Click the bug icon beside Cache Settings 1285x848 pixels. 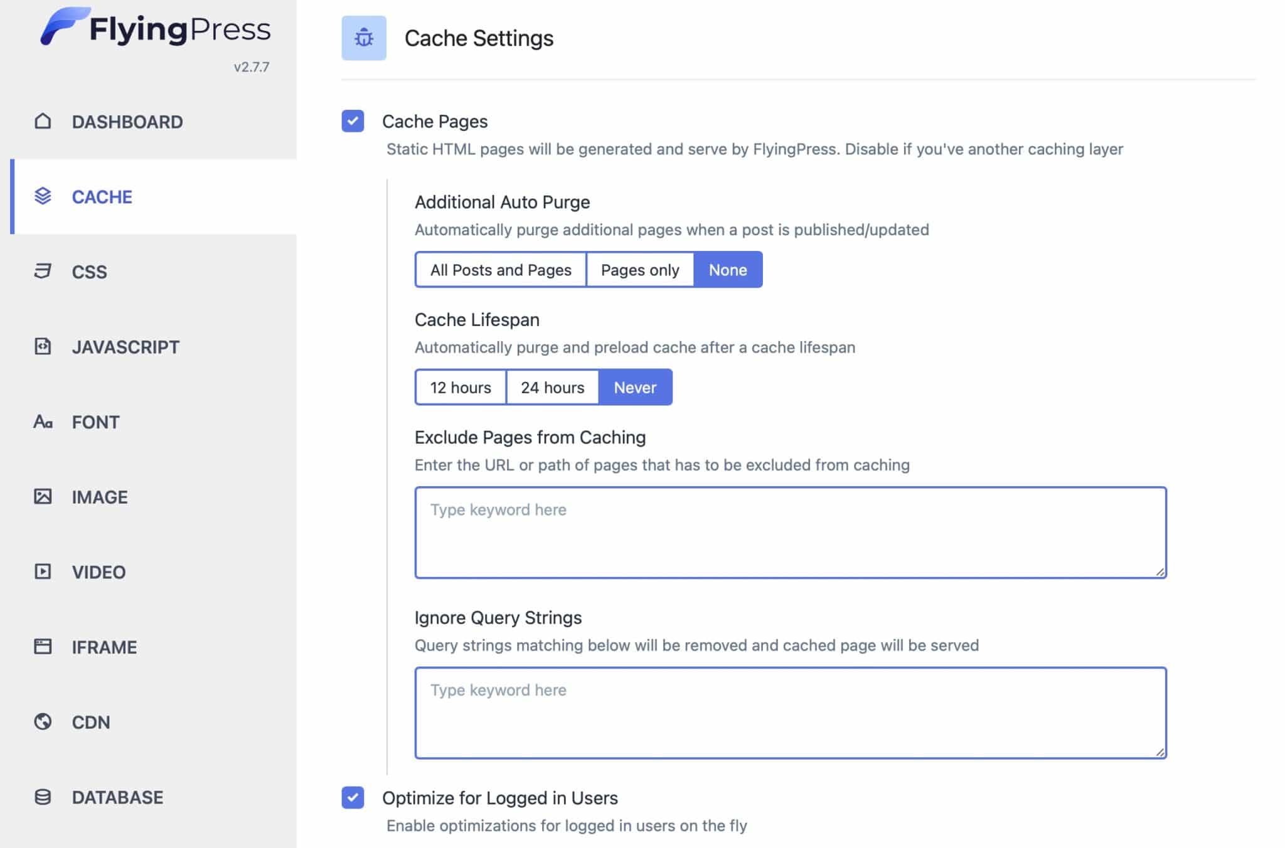pyautogui.click(x=364, y=38)
